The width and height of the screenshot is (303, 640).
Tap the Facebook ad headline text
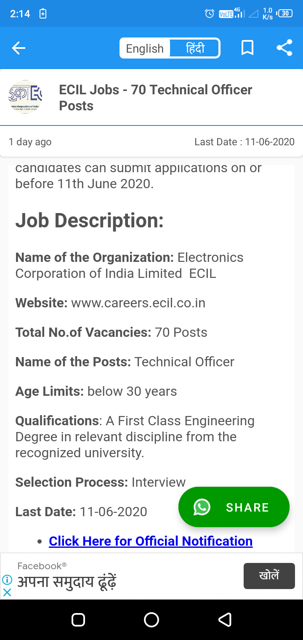click(66, 582)
